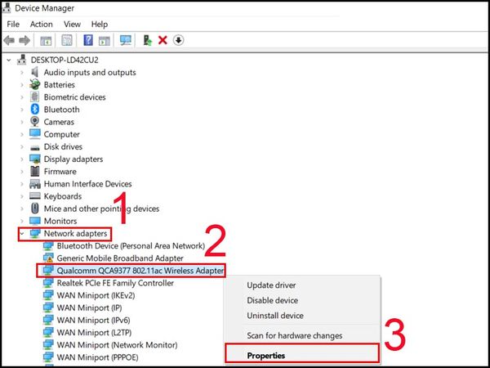490x368 pixels.
Task: Click the Bluetooth category icon
Action: coord(35,110)
